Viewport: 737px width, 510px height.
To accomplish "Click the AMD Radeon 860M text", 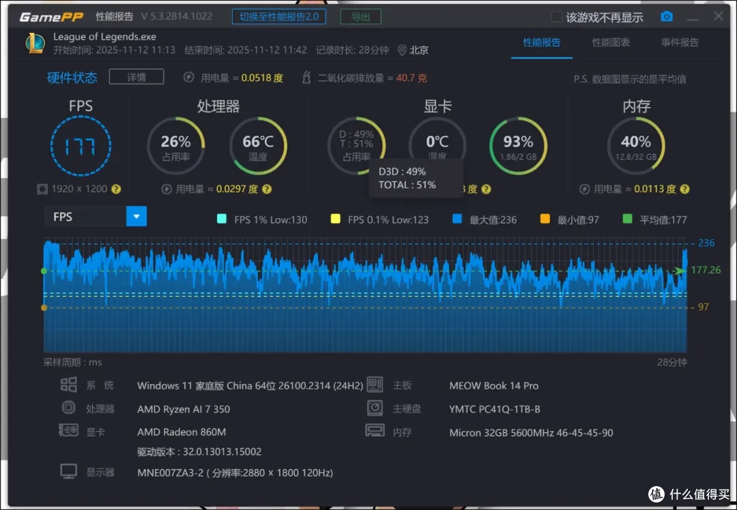I will pos(182,432).
